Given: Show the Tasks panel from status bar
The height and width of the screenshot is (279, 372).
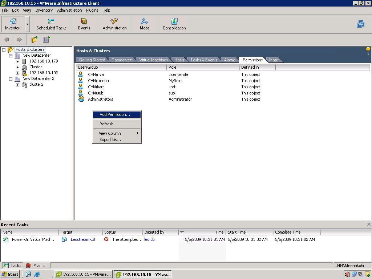Looking at the screenshot, I should 13,266.
